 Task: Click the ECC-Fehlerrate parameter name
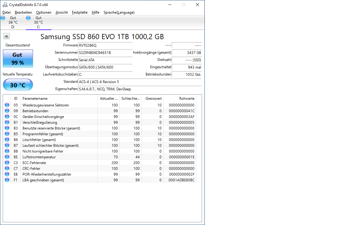(x=34, y=163)
